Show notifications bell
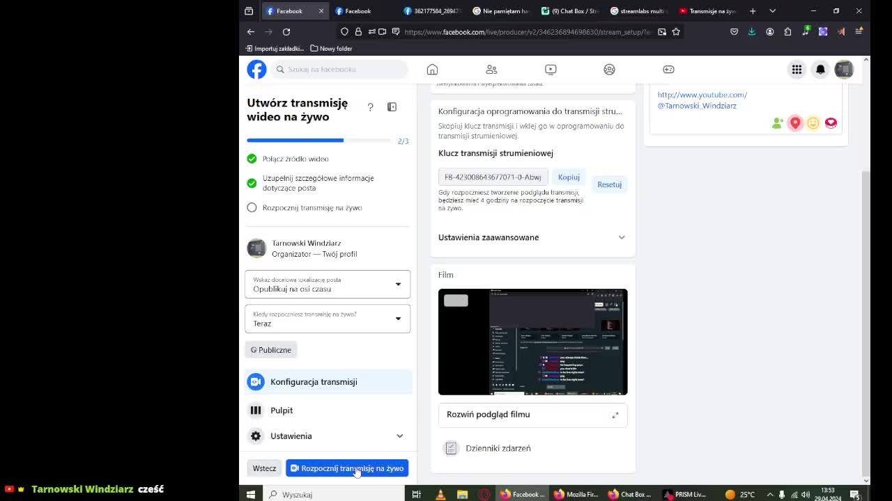 (820, 69)
